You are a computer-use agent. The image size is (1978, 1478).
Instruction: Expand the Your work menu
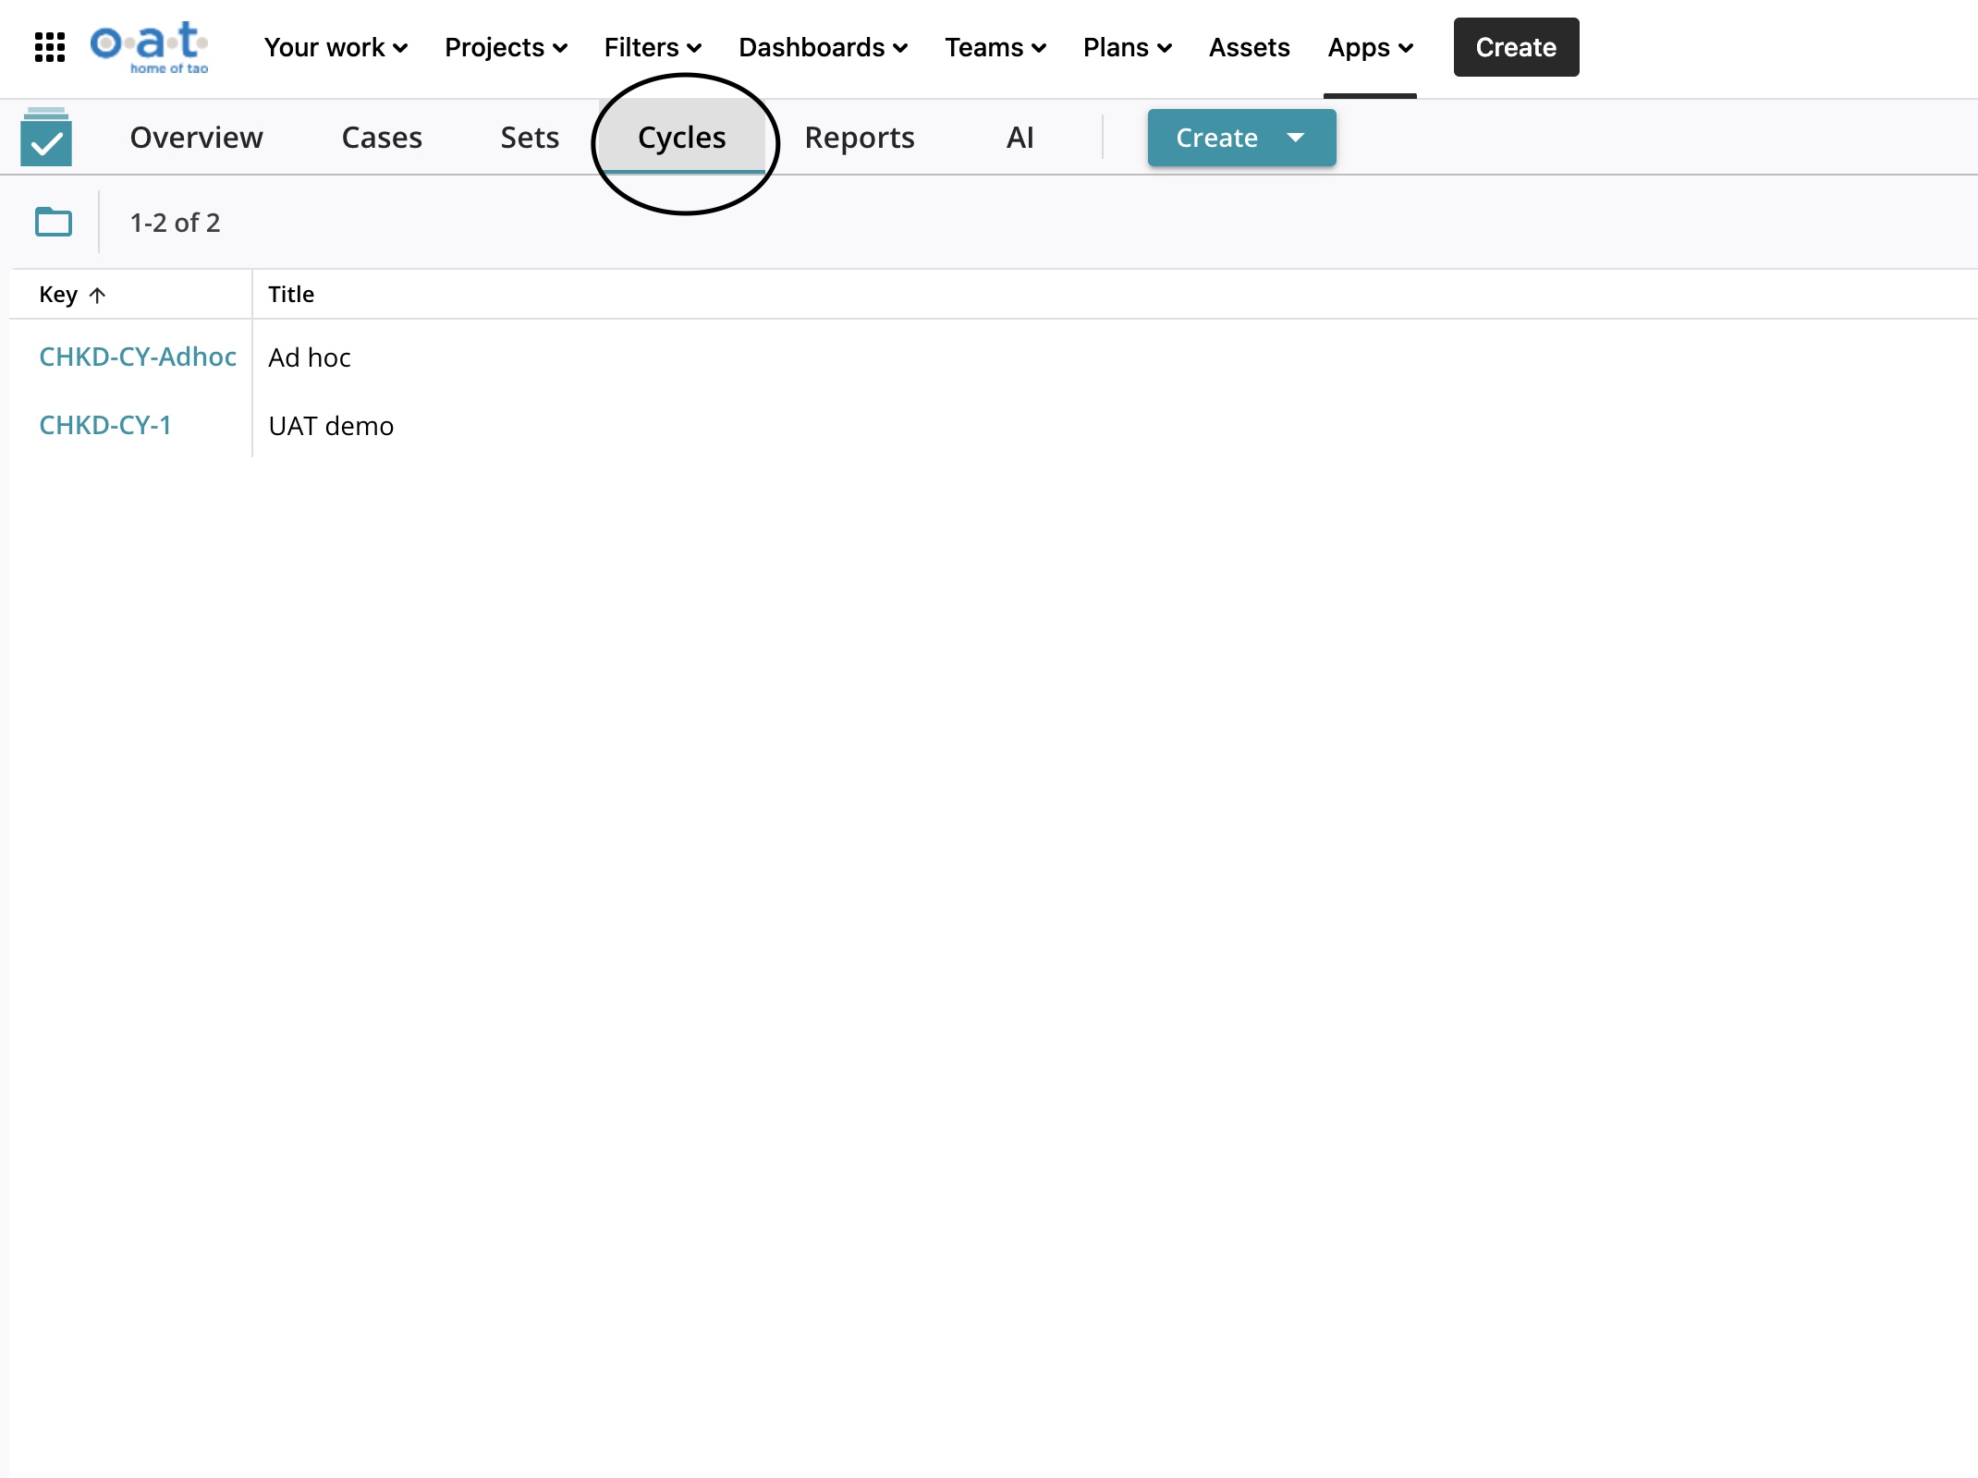(336, 47)
